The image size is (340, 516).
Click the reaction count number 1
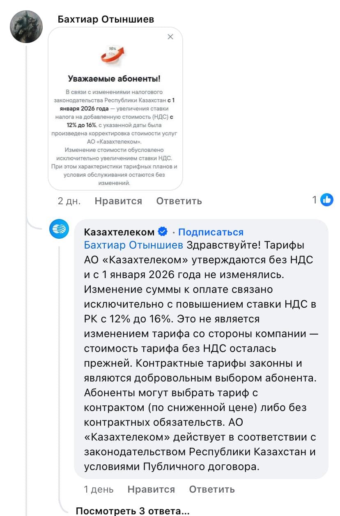coord(315,200)
